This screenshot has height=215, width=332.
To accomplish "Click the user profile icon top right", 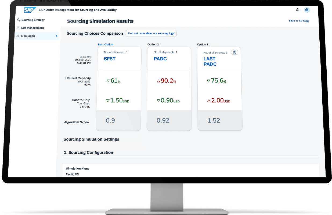I will pos(307,10).
